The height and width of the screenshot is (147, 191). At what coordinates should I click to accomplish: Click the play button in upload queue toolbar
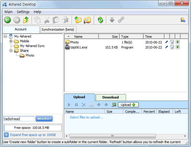(69, 105)
